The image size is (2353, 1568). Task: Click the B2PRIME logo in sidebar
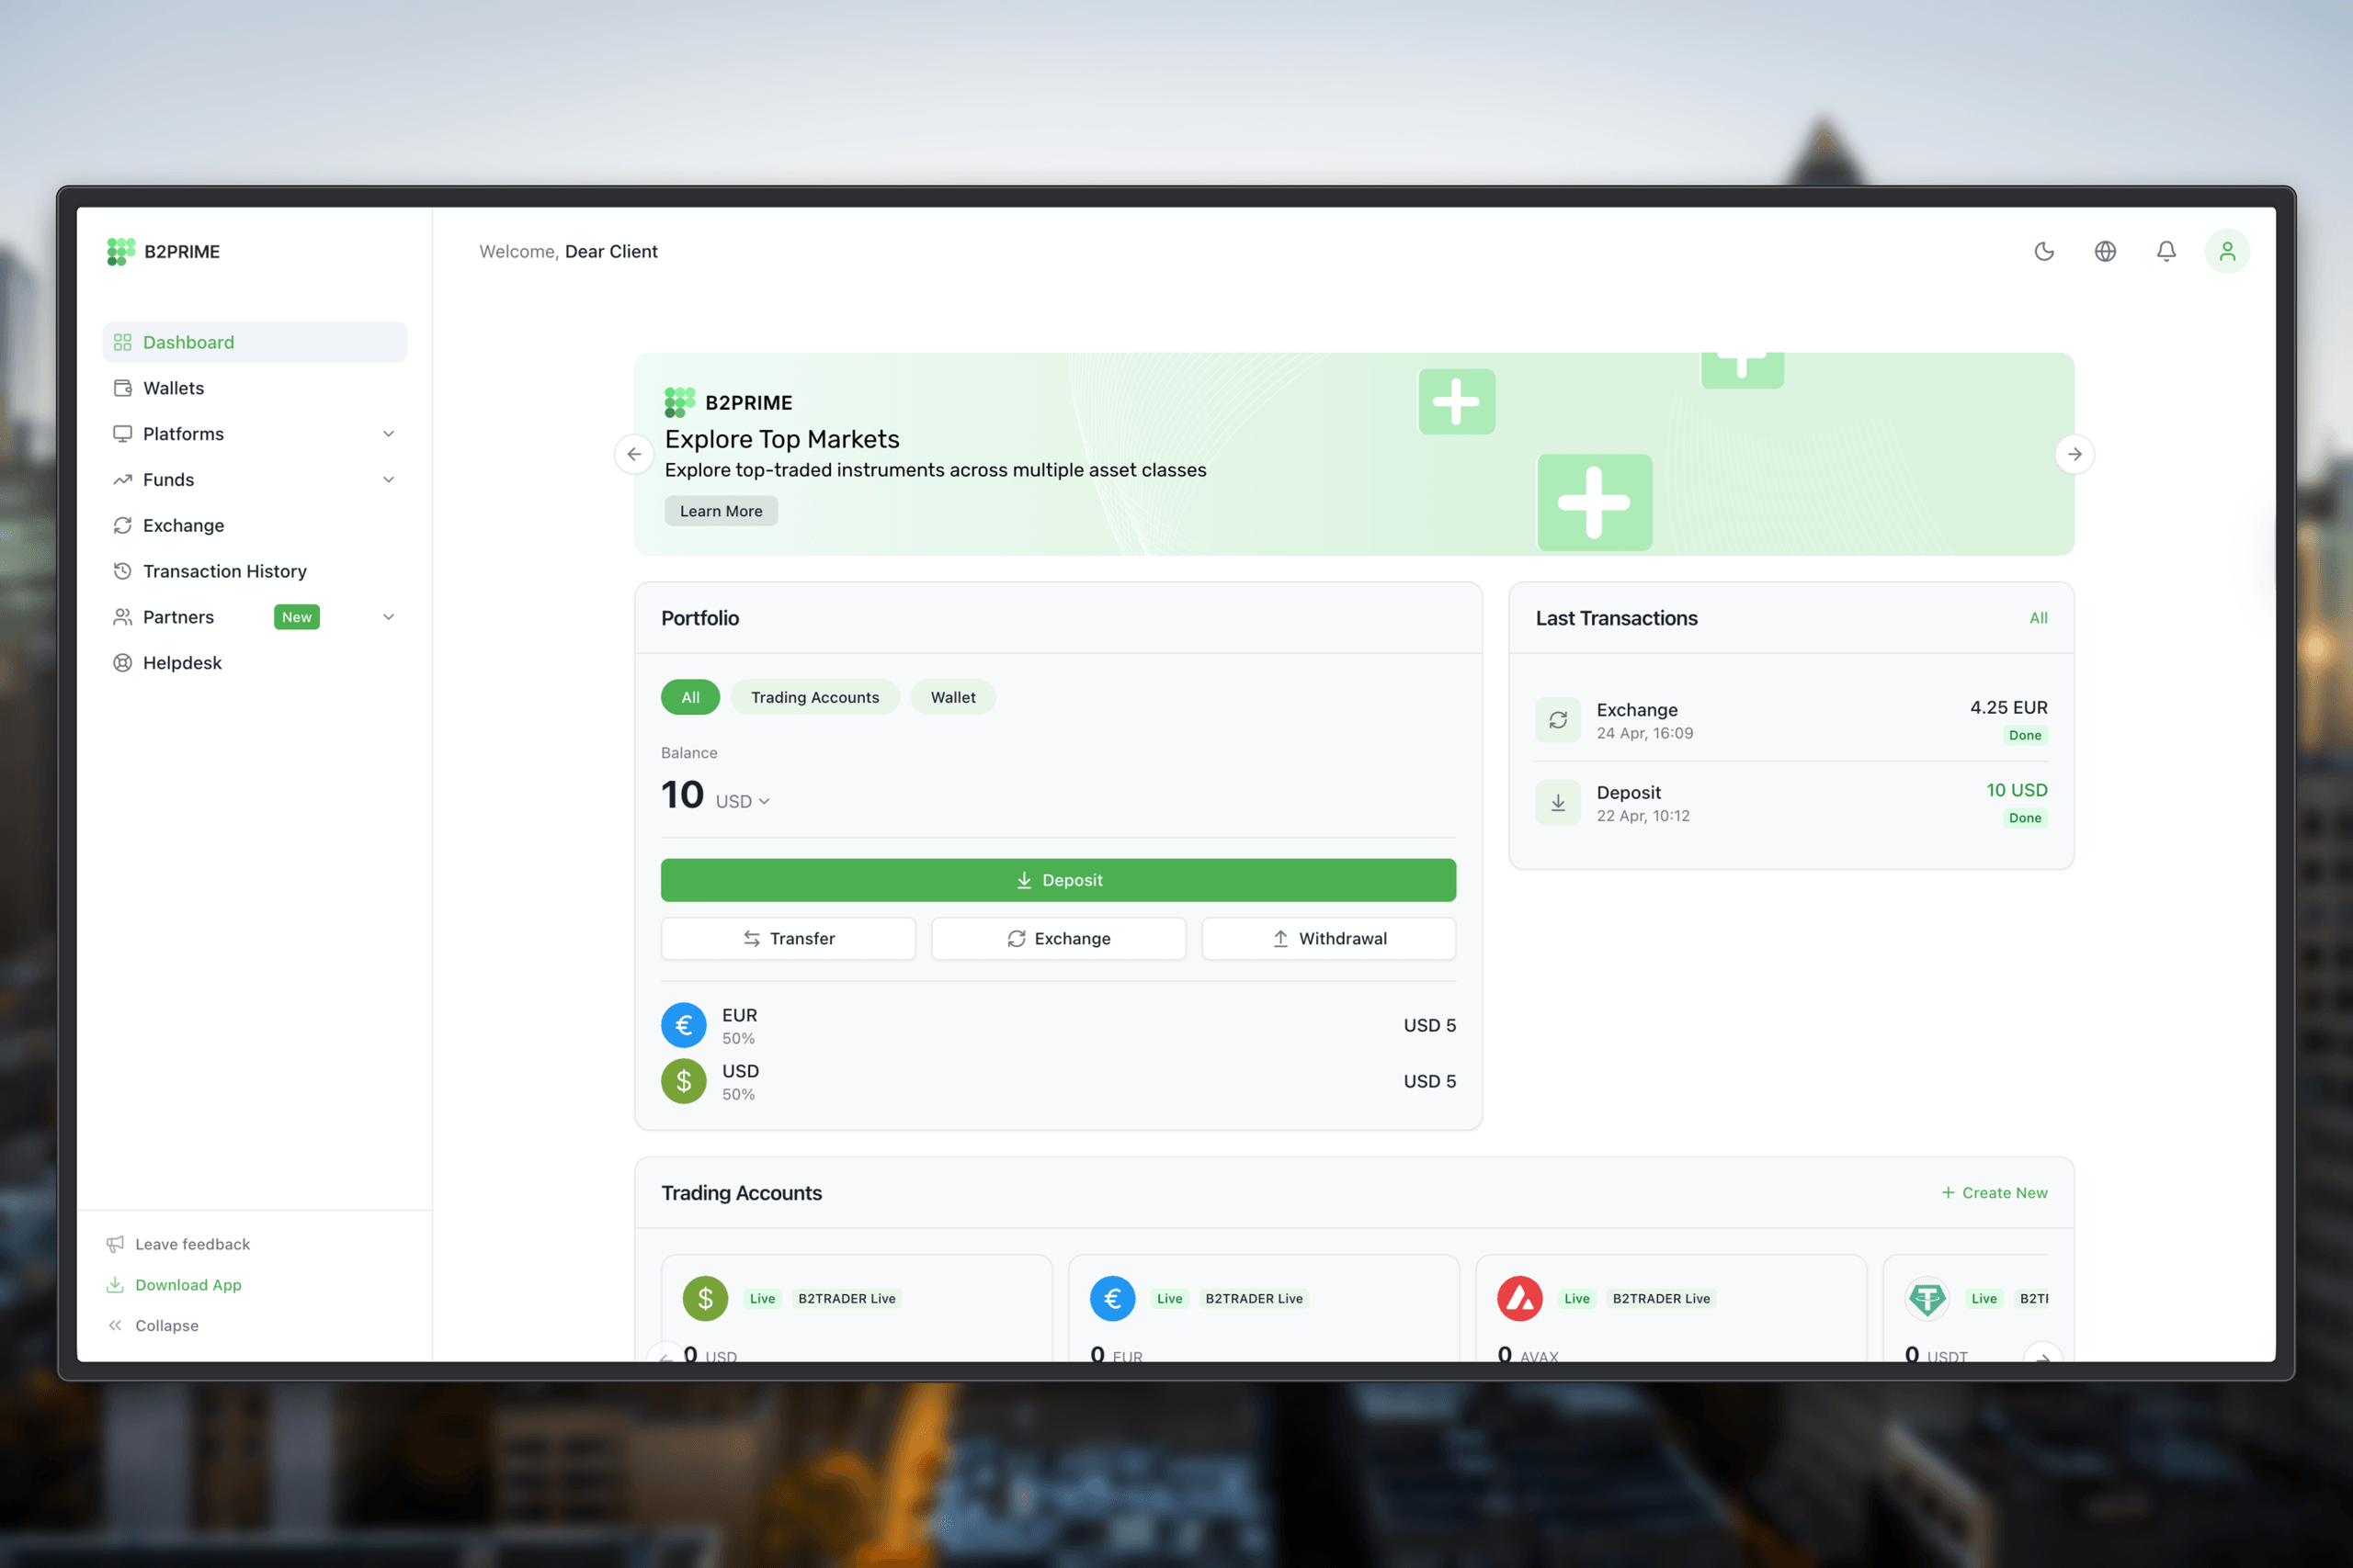coord(163,251)
